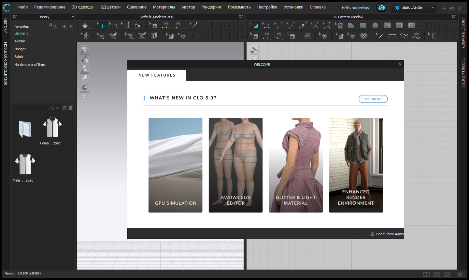
Task: Toggle 3D pen garment visibility icon
Action: point(84,59)
